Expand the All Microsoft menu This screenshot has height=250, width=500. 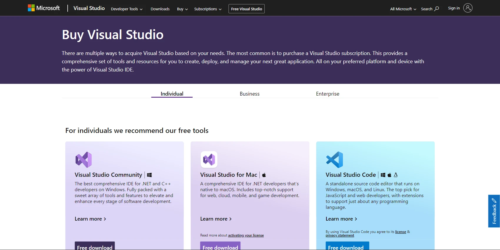click(403, 9)
